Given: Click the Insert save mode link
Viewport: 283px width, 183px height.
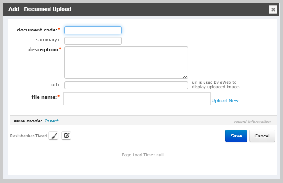Looking at the screenshot, I should pyautogui.click(x=51, y=121).
